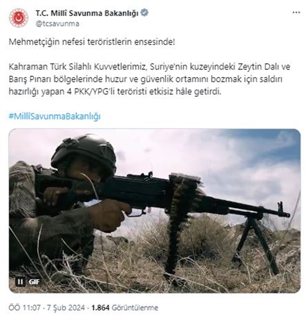Click the paragraph starting 'Kahraman Türk Silahlı Kuvvetlerimiz'

(150, 79)
